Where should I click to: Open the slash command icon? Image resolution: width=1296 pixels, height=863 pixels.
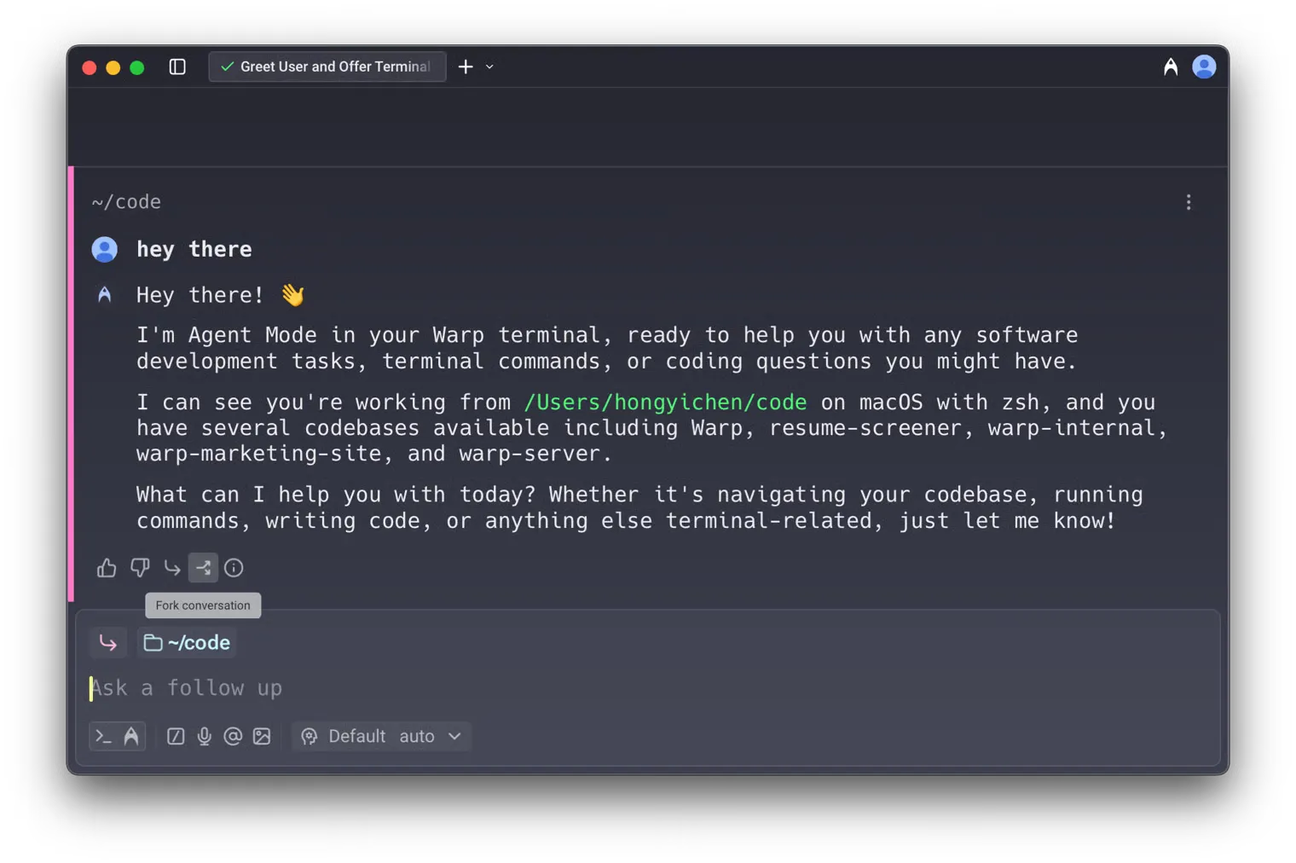point(175,736)
